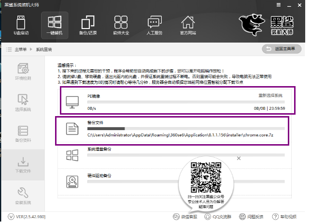The height and width of the screenshot is (223, 311).
Task: Select the 备份资料 sidebar step
Action: [23, 134]
